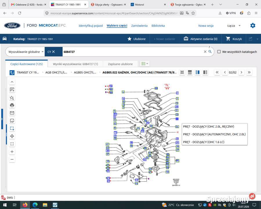
Task: Clear the search text with the X icon
Action: [205, 52]
